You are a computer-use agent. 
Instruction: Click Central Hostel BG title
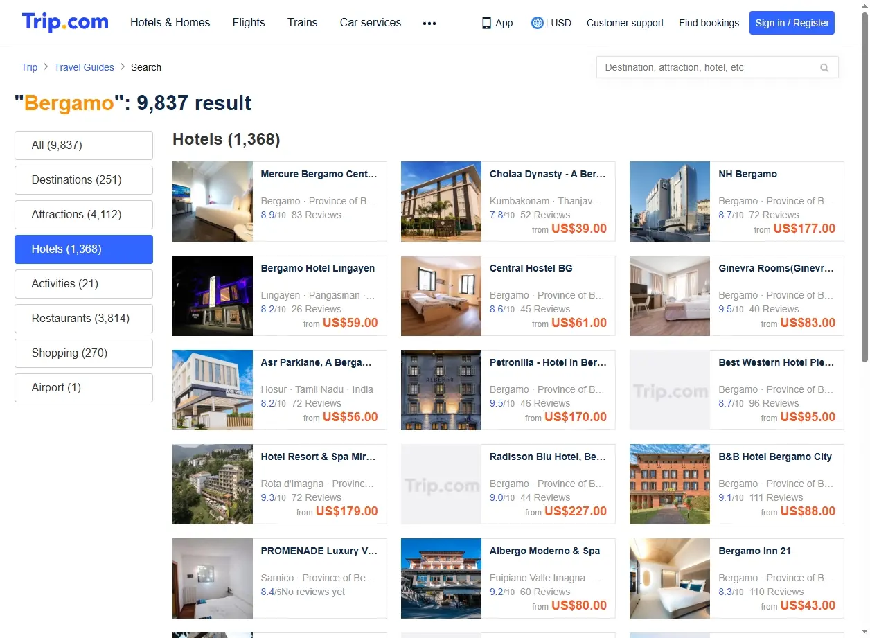coord(531,269)
